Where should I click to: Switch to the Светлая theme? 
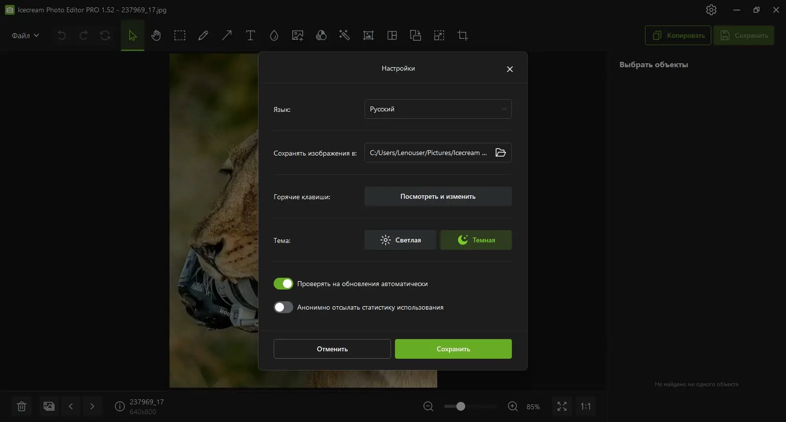point(400,240)
